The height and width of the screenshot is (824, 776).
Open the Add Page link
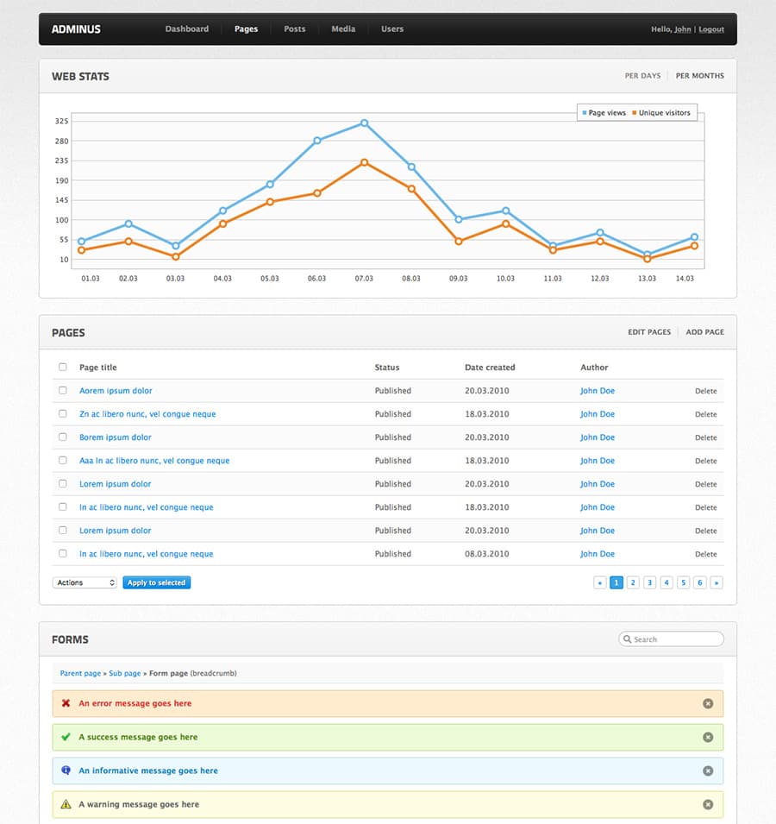point(704,331)
